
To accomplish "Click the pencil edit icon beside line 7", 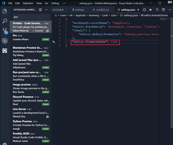I will tap(54, 42).
